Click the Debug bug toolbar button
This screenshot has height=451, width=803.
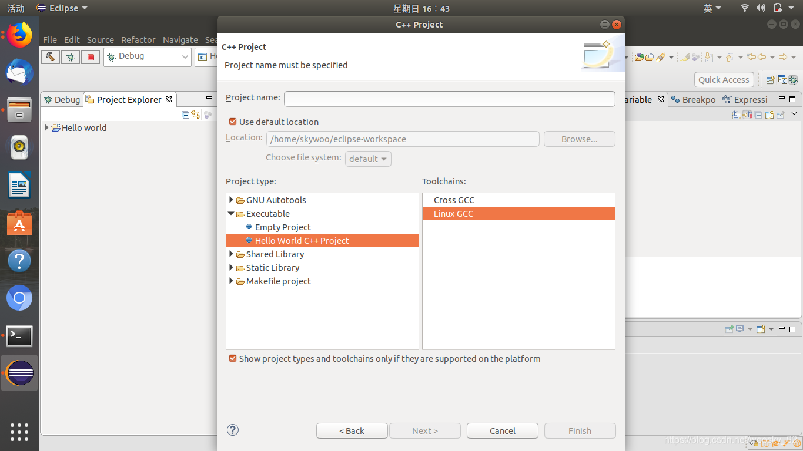click(71, 57)
